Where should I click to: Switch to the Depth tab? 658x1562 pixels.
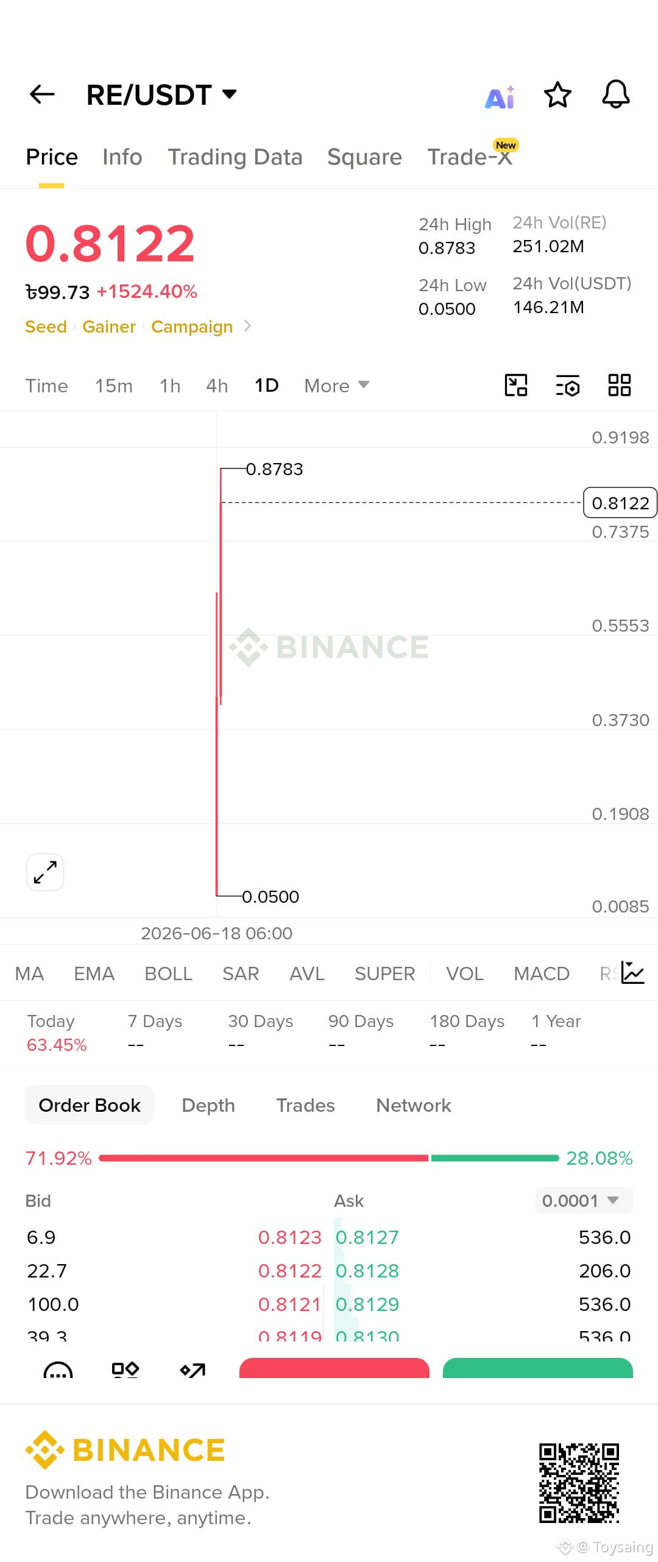coord(208,1105)
